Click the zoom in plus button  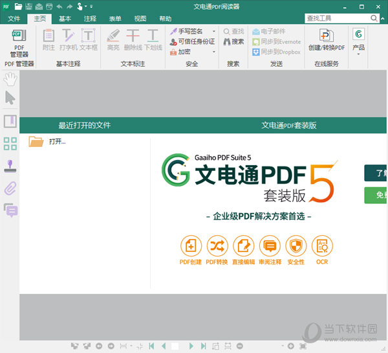point(291,346)
